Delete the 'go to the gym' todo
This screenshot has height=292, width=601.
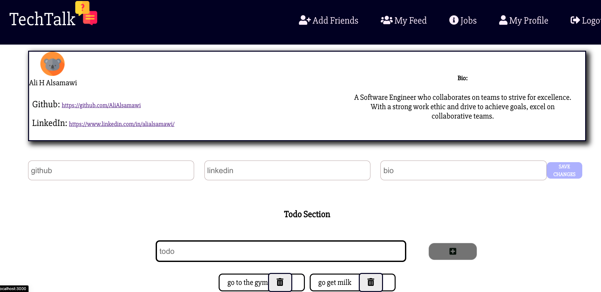[x=280, y=282]
